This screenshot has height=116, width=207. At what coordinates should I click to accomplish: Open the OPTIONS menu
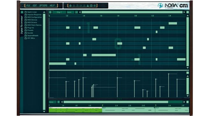point(43,5)
